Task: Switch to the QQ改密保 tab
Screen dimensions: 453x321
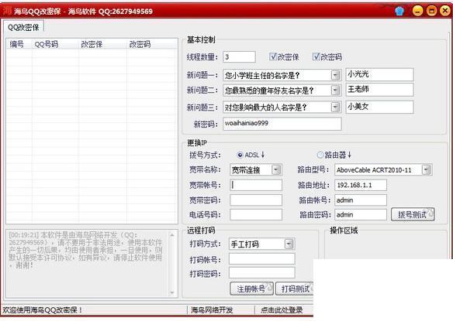Action: [x=23, y=27]
